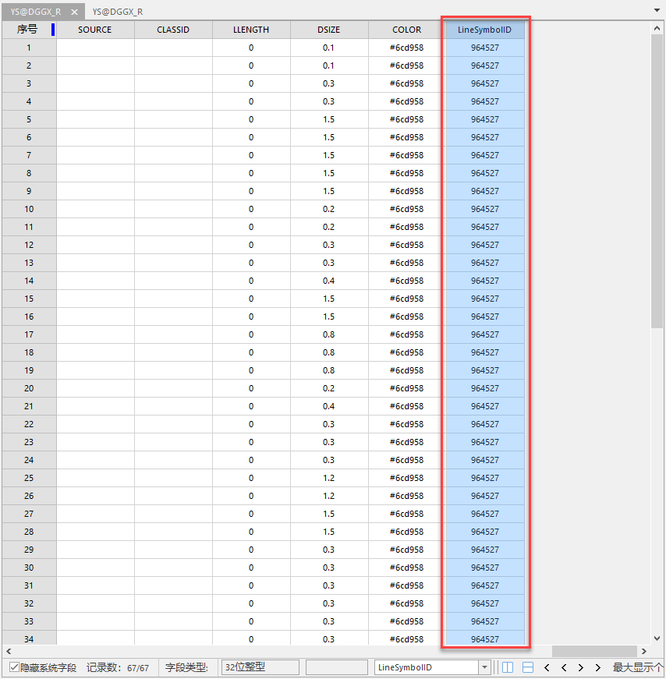Go to the first record arrow
Screen dimensions: 666x679
[x=547, y=668]
